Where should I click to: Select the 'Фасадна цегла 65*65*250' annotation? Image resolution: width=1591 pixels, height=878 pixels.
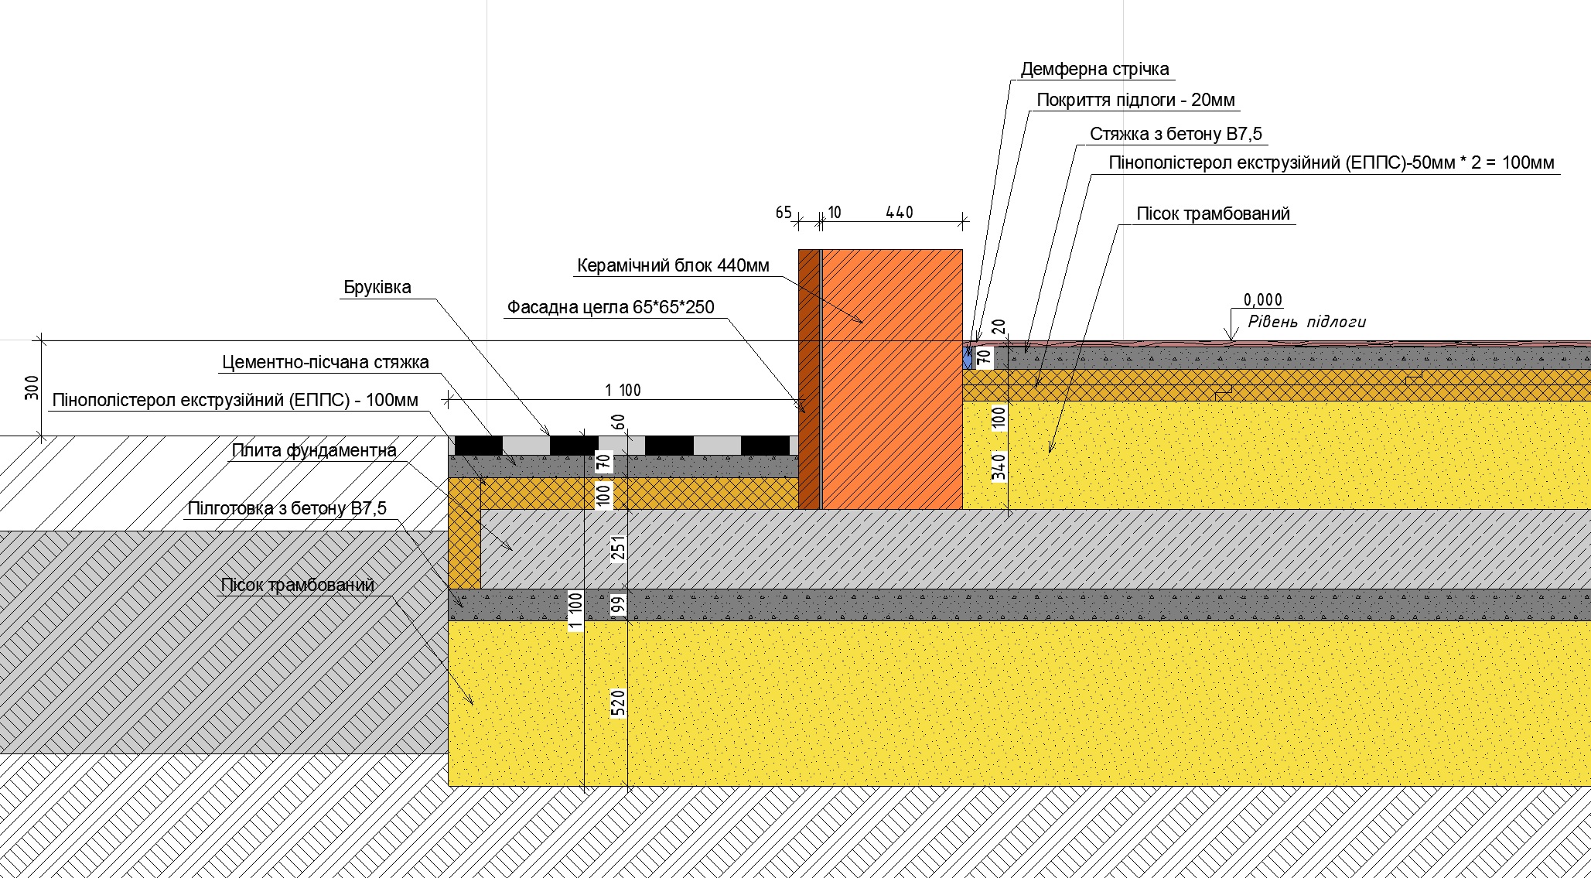610,307
